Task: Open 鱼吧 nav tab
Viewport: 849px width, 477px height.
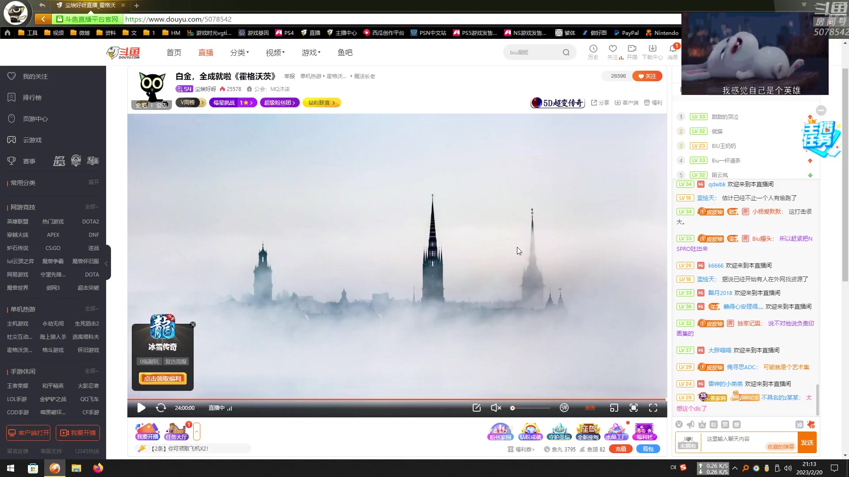Action: [x=345, y=53]
